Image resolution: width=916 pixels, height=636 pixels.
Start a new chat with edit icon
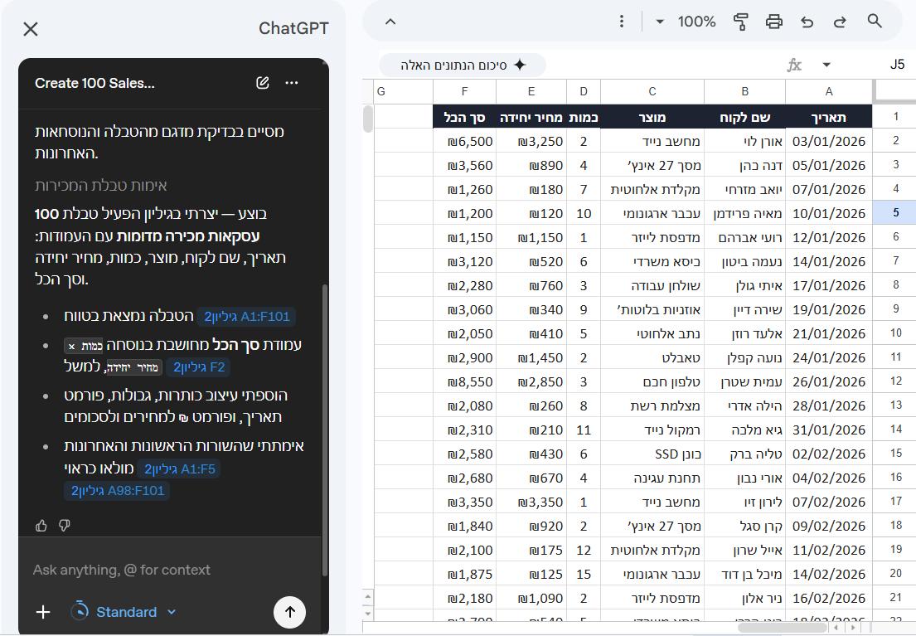263,83
